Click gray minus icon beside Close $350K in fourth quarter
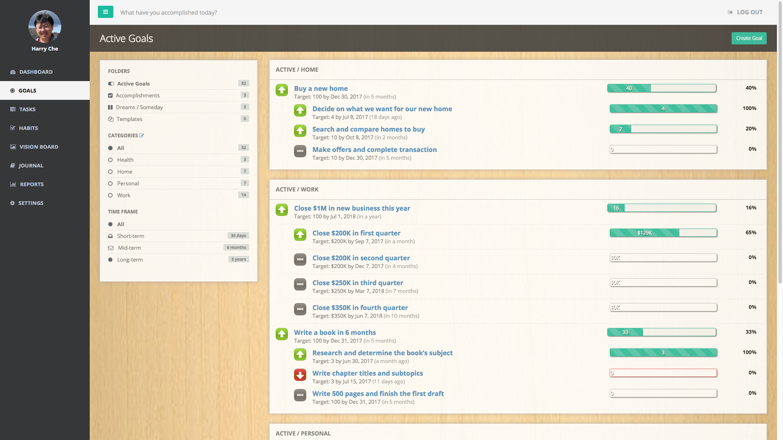 pyautogui.click(x=300, y=309)
